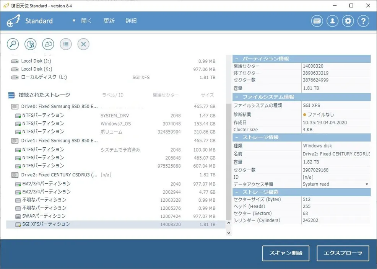The image size is (377, 269).
Task: Click the list view round icon
Action: click(x=66, y=44)
